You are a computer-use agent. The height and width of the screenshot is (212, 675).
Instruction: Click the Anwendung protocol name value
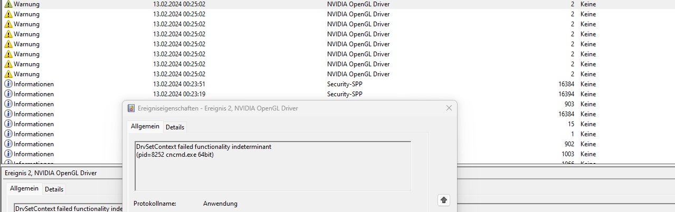click(x=220, y=204)
